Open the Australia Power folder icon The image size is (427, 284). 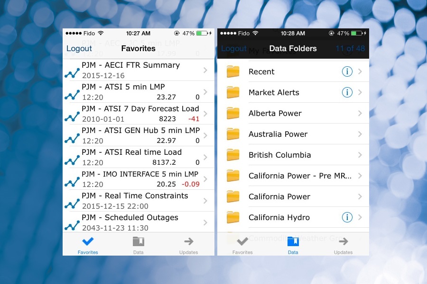[233, 134]
